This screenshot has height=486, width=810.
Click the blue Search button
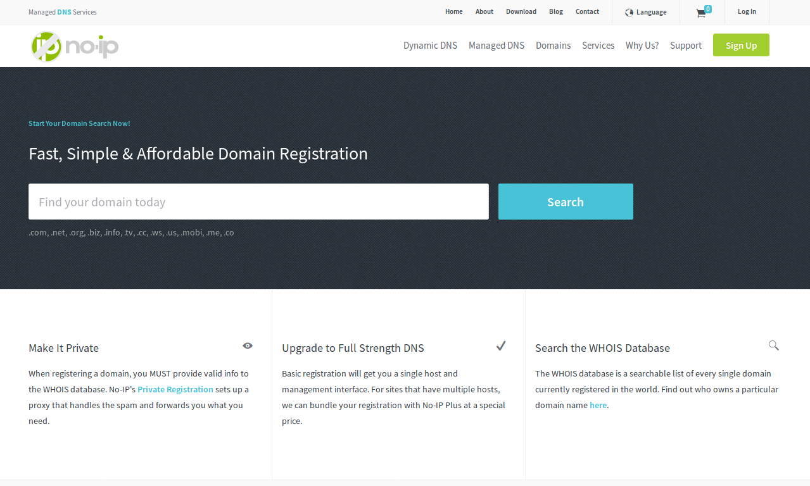click(565, 201)
